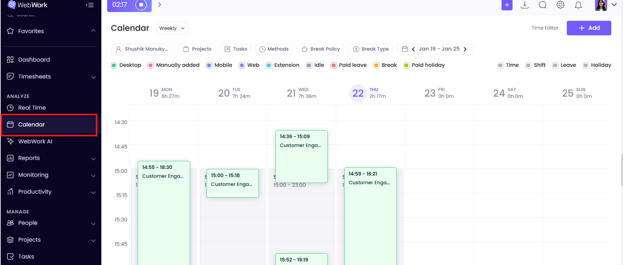Image resolution: width=623 pixels, height=265 pixels.
Task: Click the Add button
Action: 589,28
